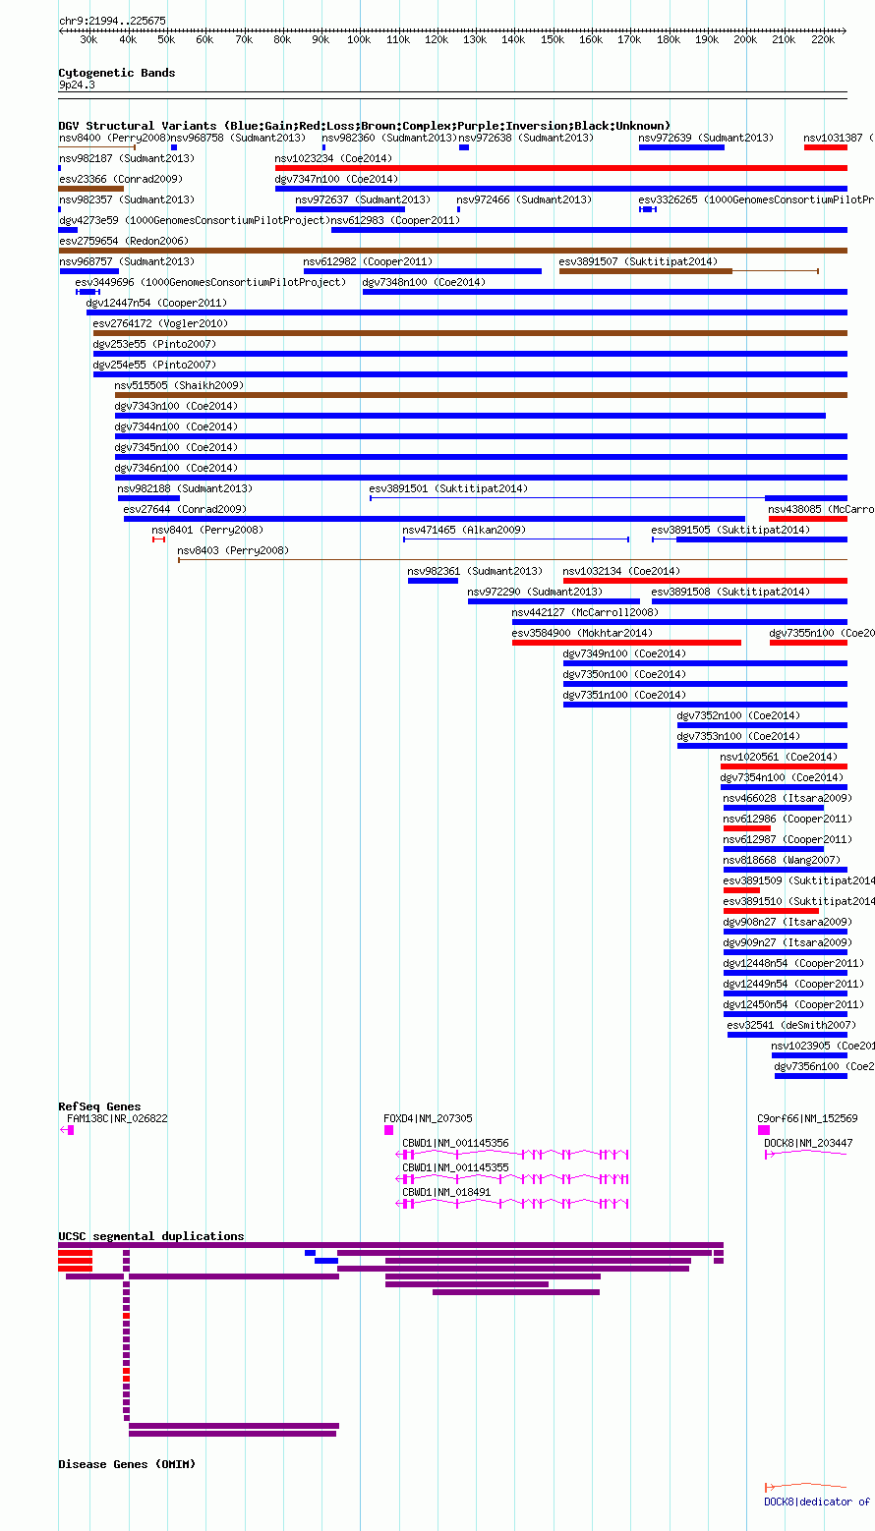This screenshot has width=875, height=1531.
Task: Open the OMIM DOCK8|dedicator of entry
Action: 817,1503
